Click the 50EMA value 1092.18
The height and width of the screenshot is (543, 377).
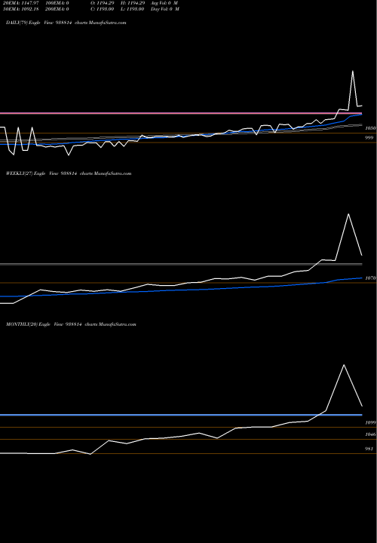29,9
